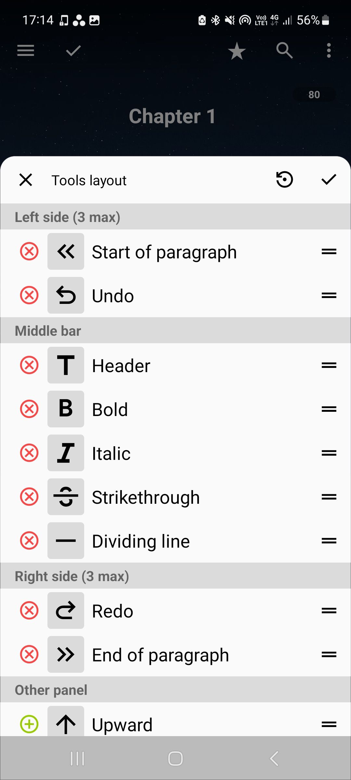Confirm tools layout changes with the checkmark
The height and width of the screenshot is (780, 351).
[x=329, y=180]
